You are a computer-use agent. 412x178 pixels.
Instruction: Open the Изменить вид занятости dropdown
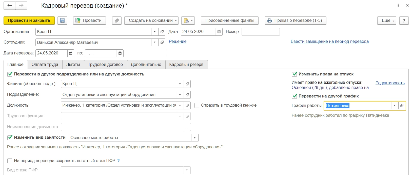[x=195, y=138]
